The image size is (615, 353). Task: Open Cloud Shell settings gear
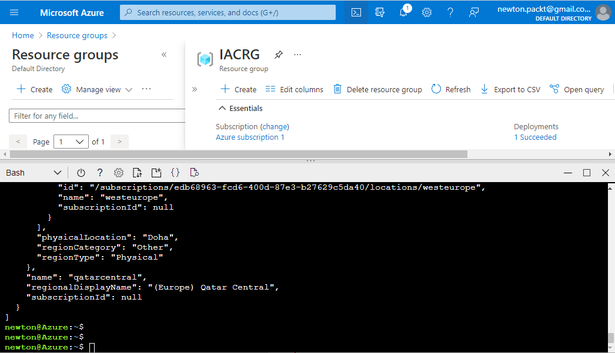118,173
